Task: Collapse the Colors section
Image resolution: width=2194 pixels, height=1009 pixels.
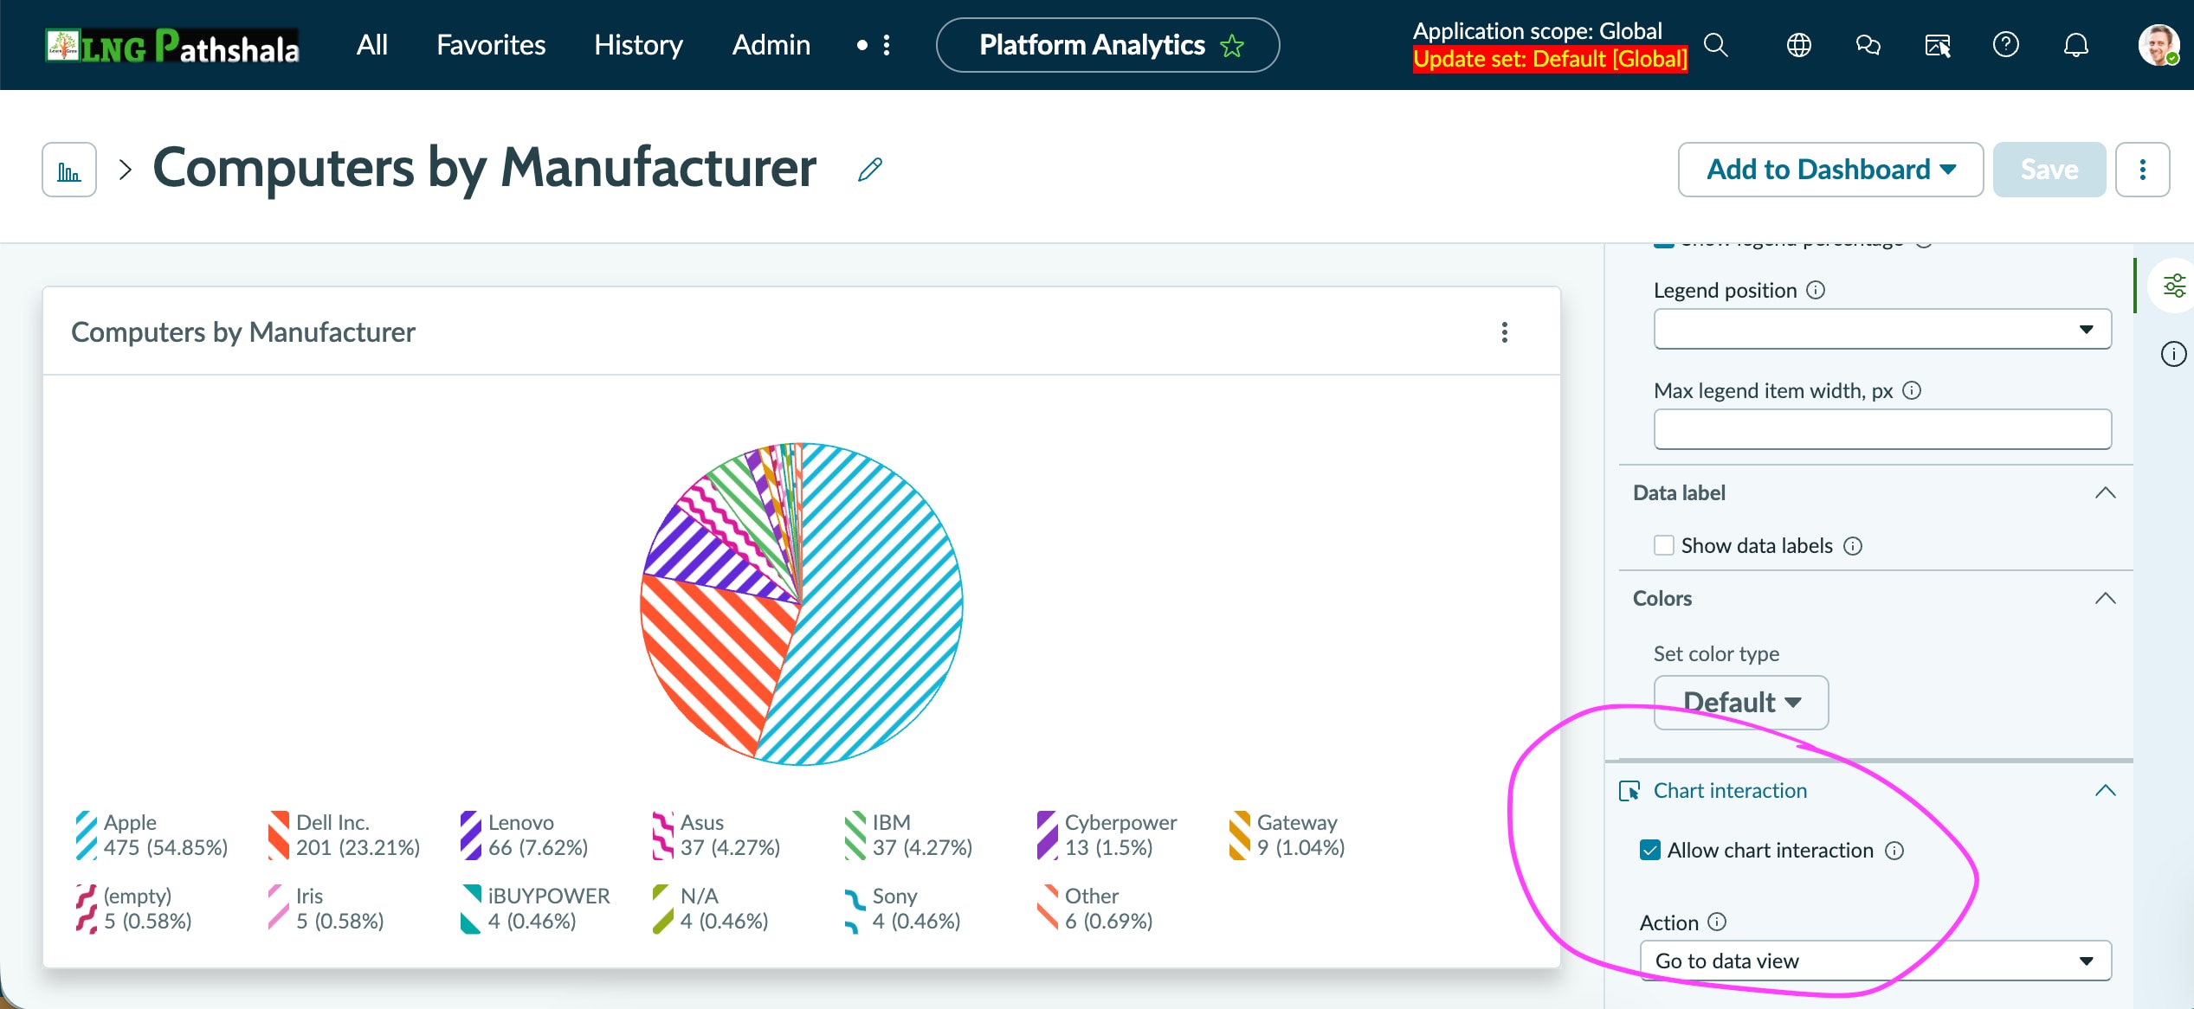Action: point(2105,599)
